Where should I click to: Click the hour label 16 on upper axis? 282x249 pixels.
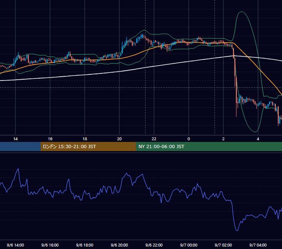click(x=50, y=139)
